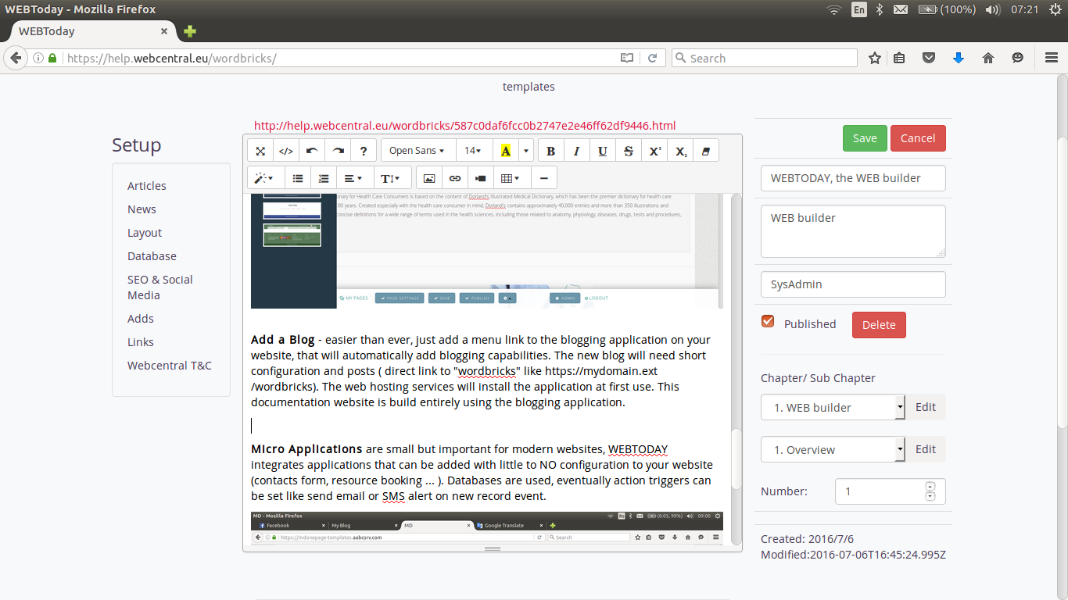Insert a picture into the editor
The height and width of the screenshot is (600, 1068).
tap(428, 178)
